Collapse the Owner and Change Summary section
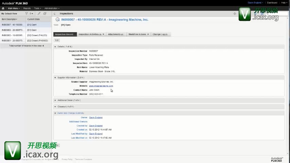The width and height of the screenshot is (290, 163). coord(55,113)
